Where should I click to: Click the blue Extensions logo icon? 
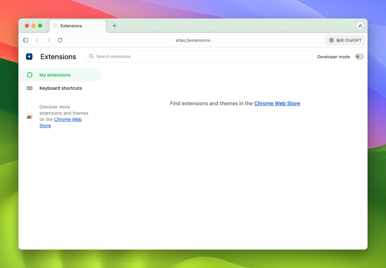point(29,57)
